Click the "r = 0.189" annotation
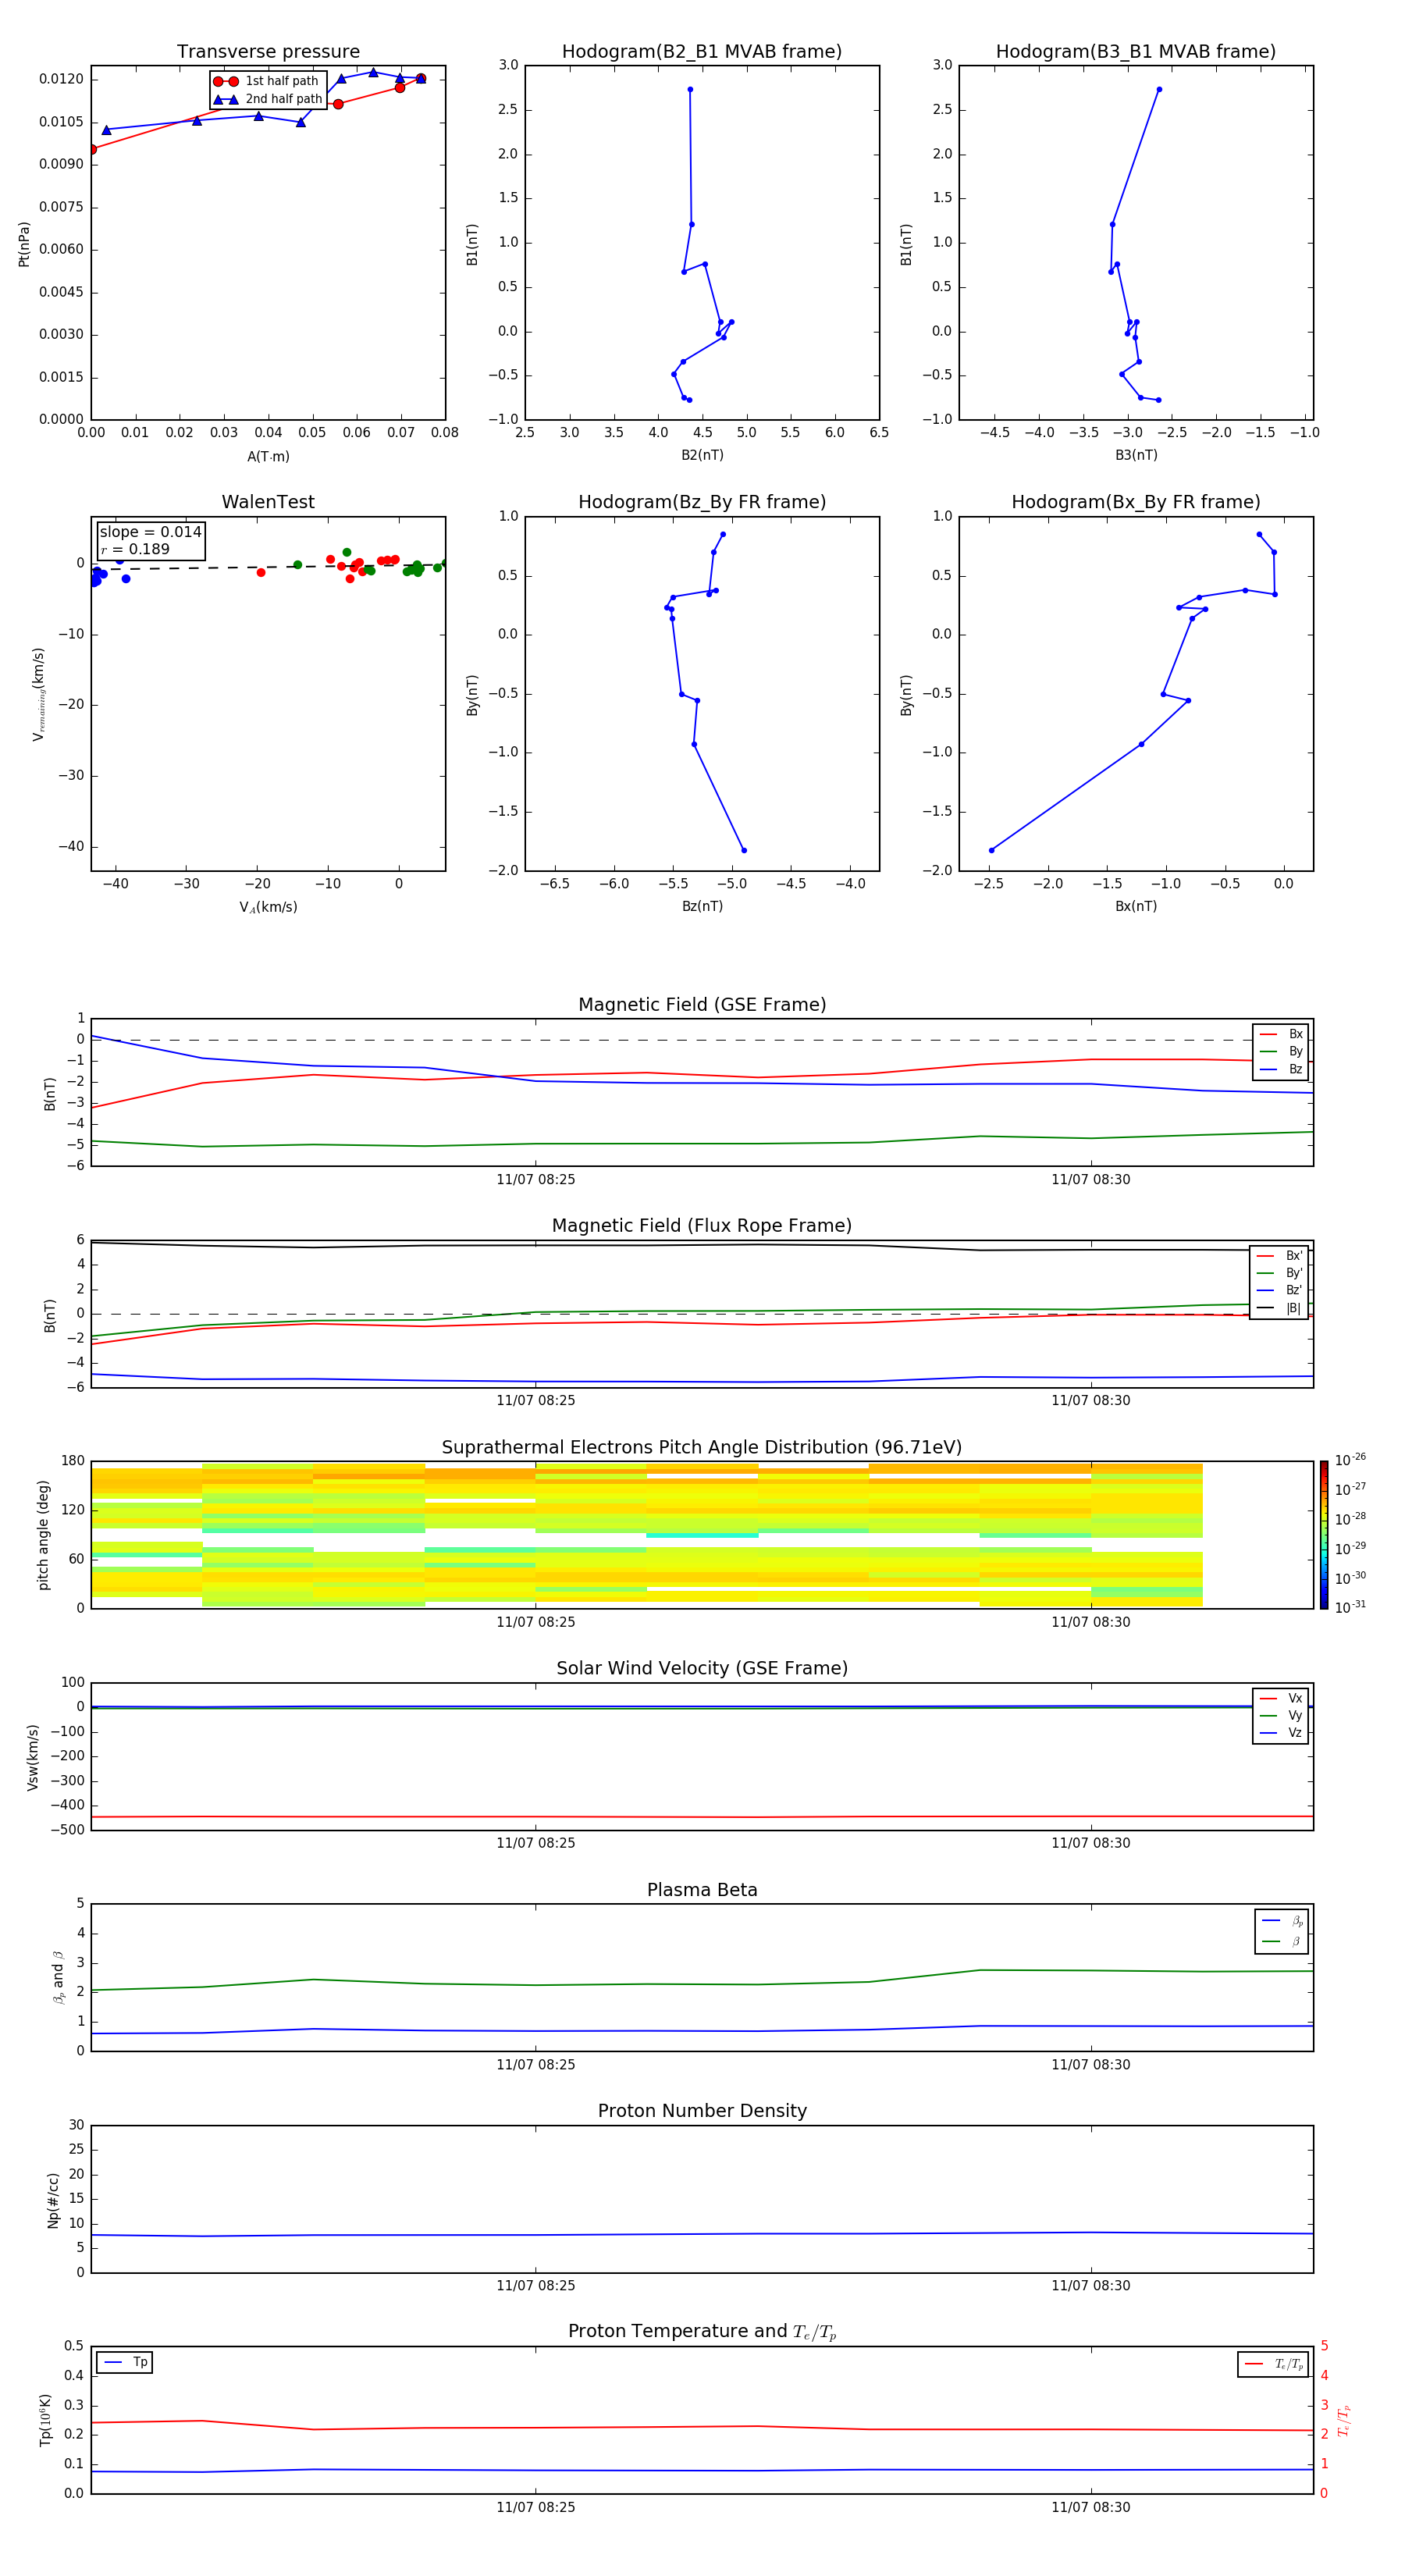 coord(135,550)
